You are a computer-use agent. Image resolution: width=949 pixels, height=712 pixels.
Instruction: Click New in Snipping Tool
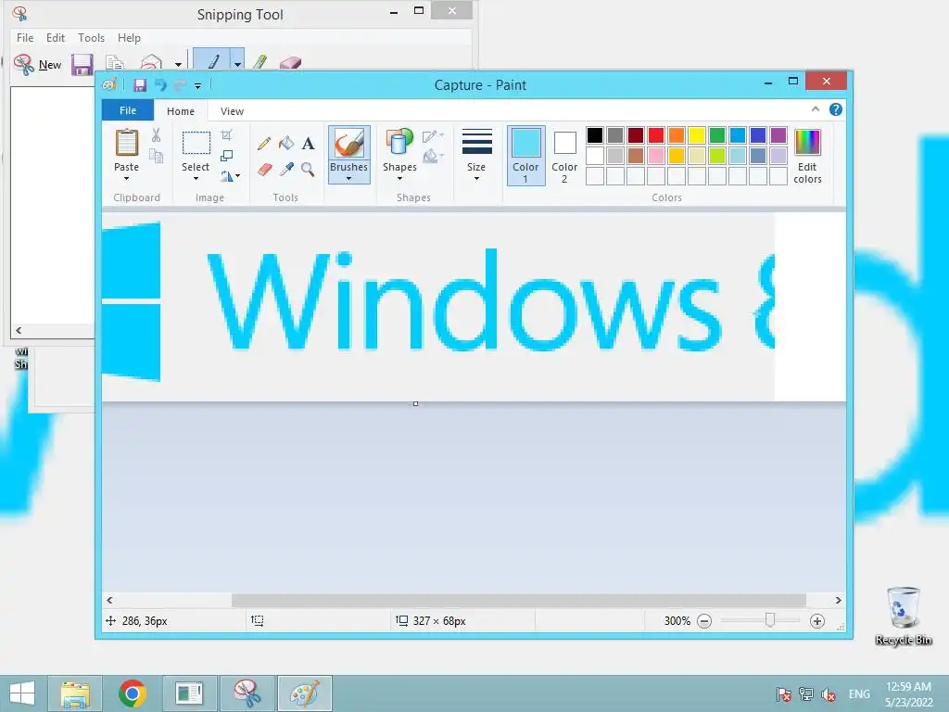(37, 64)
